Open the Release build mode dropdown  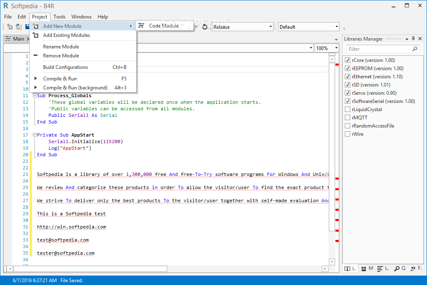pyautogui.click(x=271, y=27)
